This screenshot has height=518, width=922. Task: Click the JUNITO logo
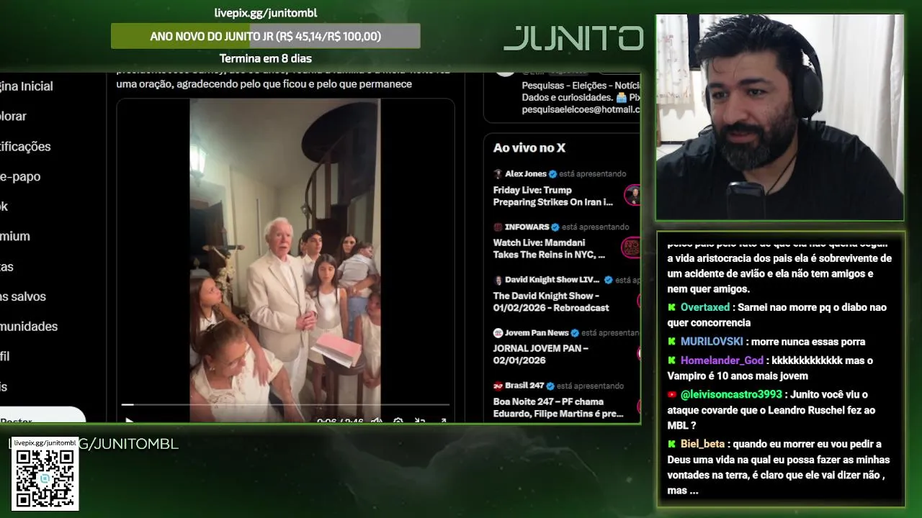point(573,38)
